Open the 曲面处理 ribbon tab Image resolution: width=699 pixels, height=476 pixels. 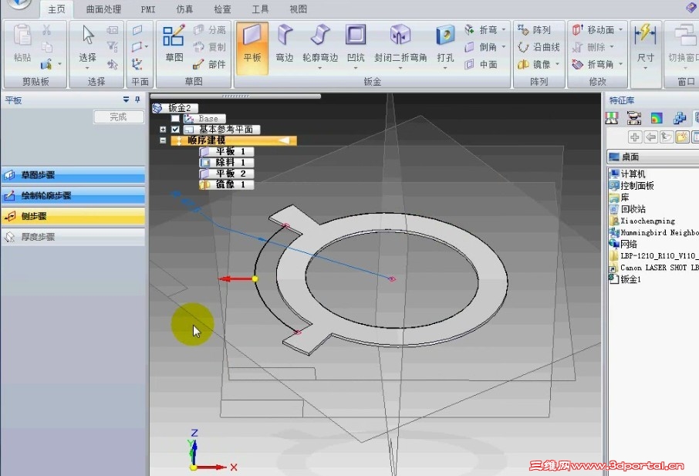click(x=103, y=9)
